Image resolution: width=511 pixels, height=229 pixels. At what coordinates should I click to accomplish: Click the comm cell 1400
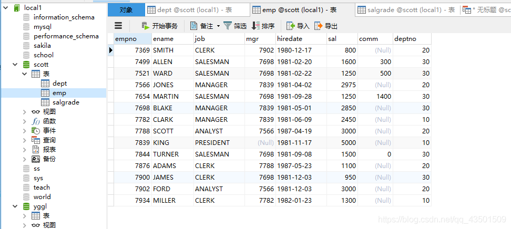pyautogui.click(x=375, y=97)
